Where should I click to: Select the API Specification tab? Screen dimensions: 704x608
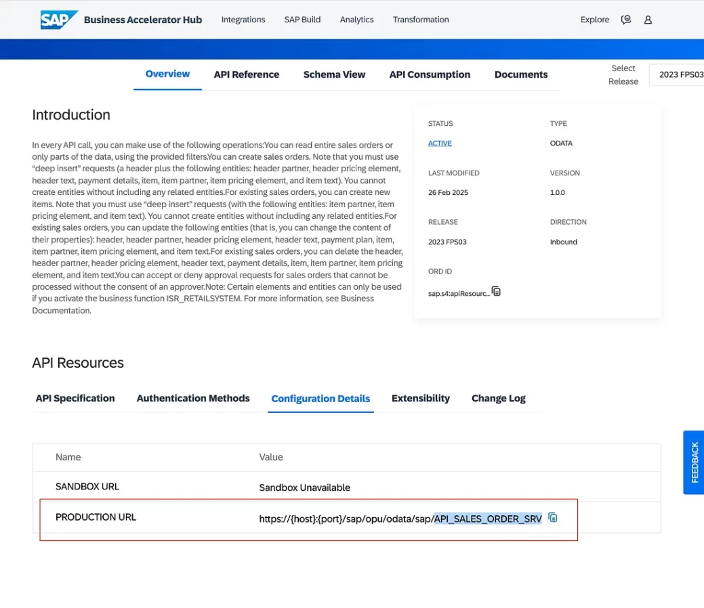click(x=75, y=398)
